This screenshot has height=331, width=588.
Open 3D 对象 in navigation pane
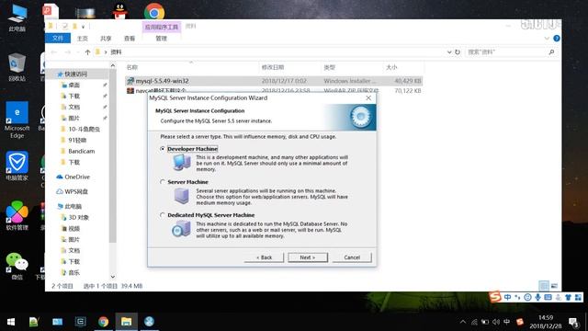(78, 217)
